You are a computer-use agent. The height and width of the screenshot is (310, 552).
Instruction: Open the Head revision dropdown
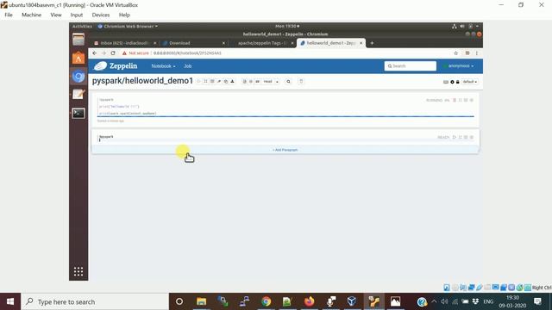click(271, 82)
